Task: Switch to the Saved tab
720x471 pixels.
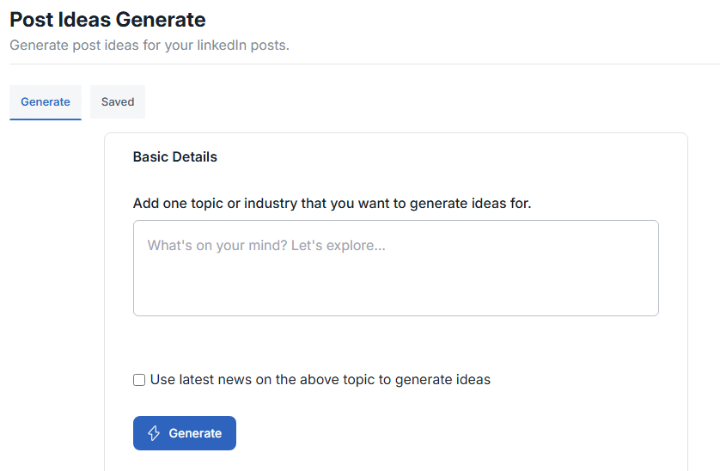Action: pyautogui.click(x=118, y=102)
